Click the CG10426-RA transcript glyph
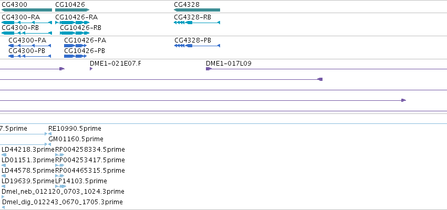Image resolution: width=447 pixels, height=210 pixels. coord(72,23)
